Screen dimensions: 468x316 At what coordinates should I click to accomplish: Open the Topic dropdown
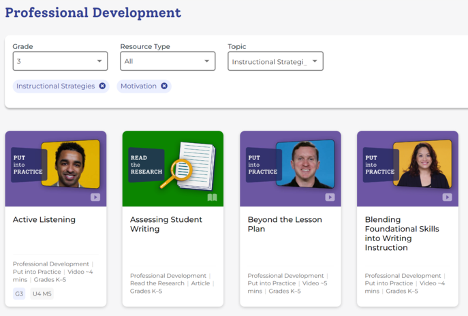pyautogui.click(x=275, y=61)
